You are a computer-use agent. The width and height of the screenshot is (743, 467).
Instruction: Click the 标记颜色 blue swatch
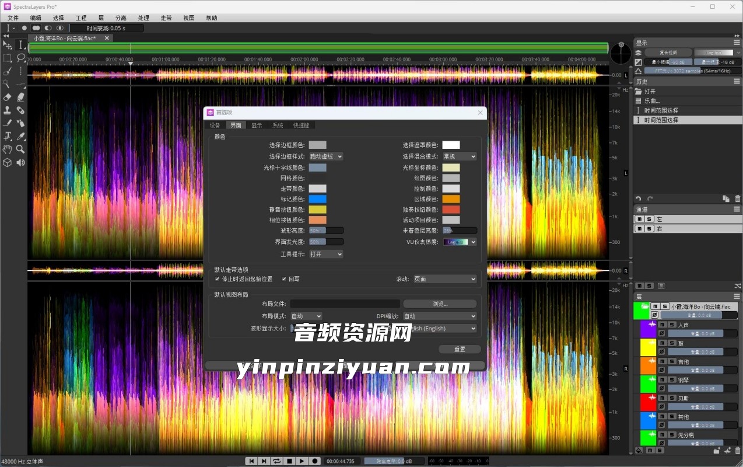[317, 199]
